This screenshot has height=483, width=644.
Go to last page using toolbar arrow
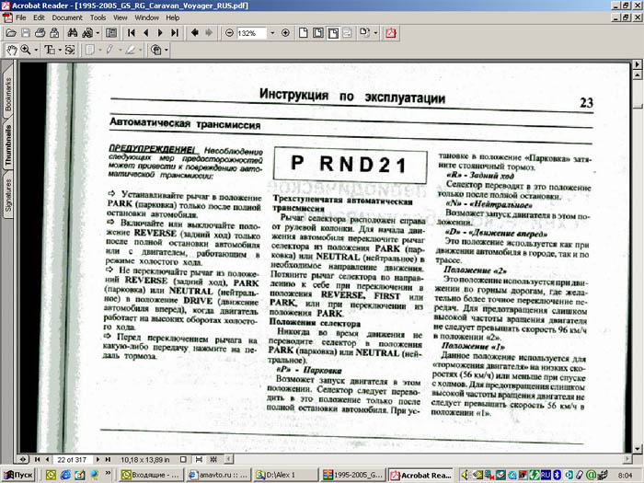pos(176,32)
